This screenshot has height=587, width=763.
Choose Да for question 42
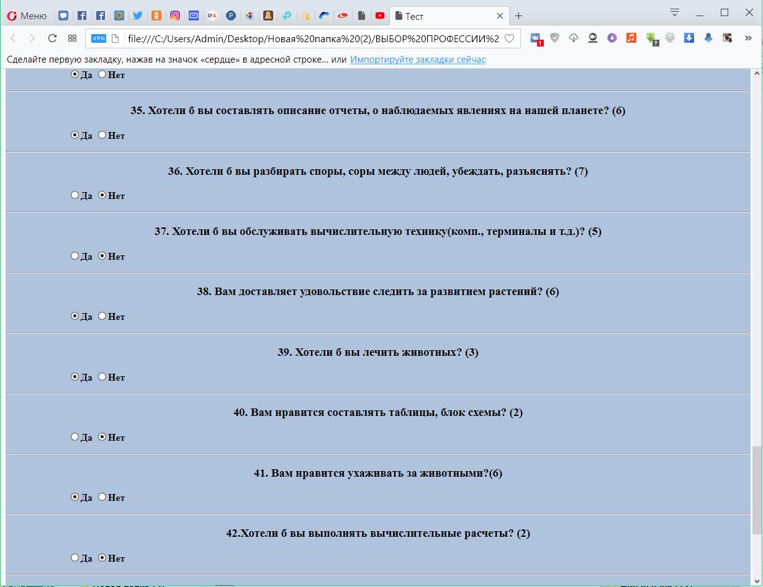click(x=75, y=557)
